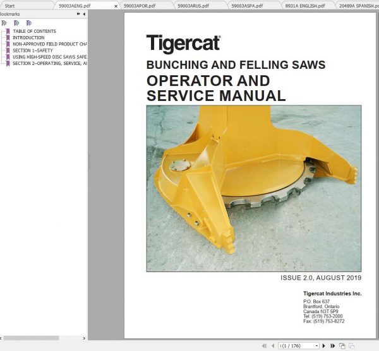Image resolution: width=379 pixels, height=351 pixels.
Task: Open the USING HIGH-SPEED DISC SAWS bookmark
Action: (50, 57)
